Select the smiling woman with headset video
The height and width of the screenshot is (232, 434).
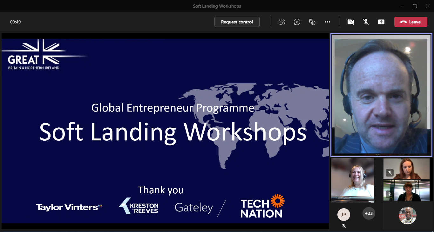[353, 180]
